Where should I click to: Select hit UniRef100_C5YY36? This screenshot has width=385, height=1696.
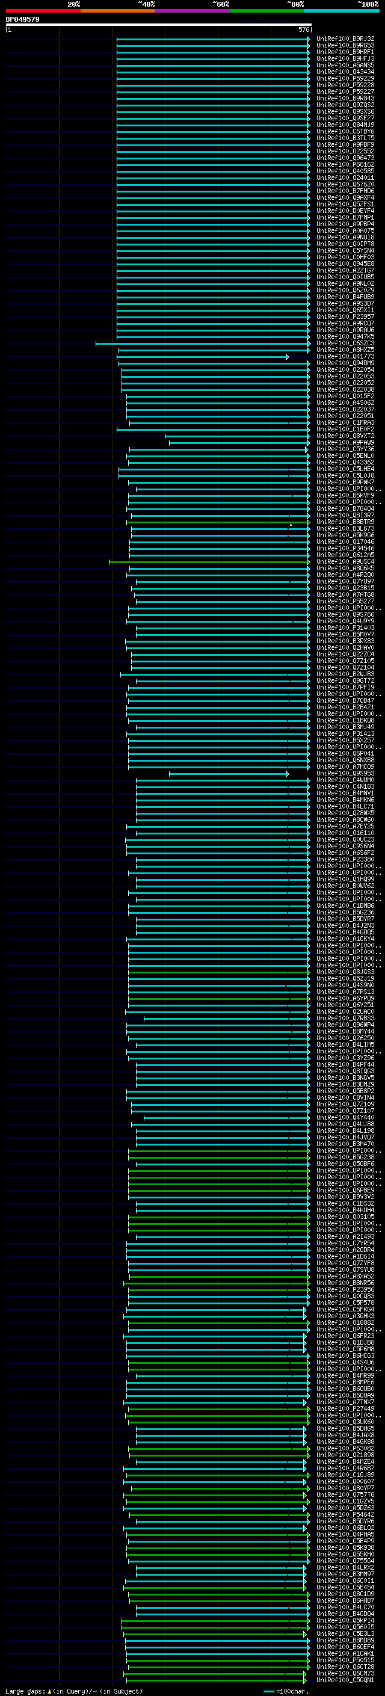click(x=345, y=449)
